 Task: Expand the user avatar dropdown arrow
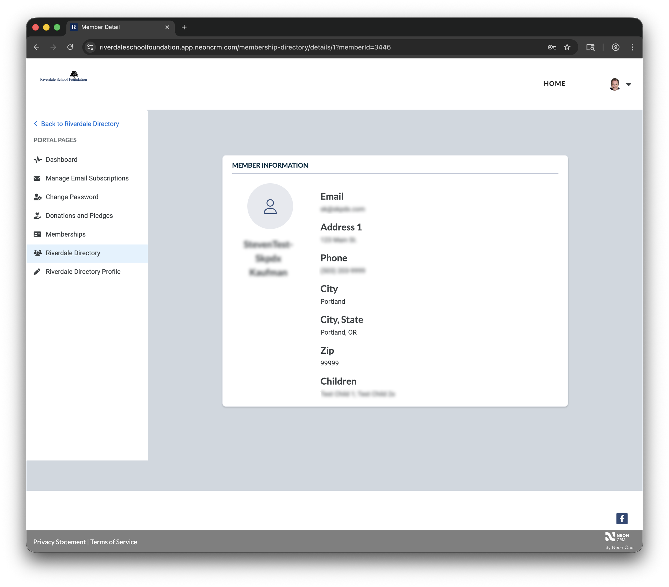(628, 84)
